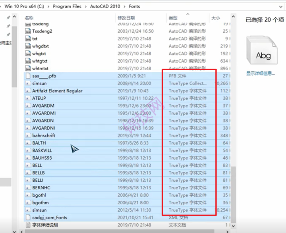Screen dimensions: 286x233
Task: Open address bar history dropdown arrow
Action: click(281, 7)
